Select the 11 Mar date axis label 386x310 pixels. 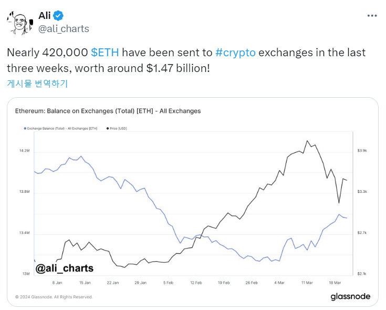(307, 283)
